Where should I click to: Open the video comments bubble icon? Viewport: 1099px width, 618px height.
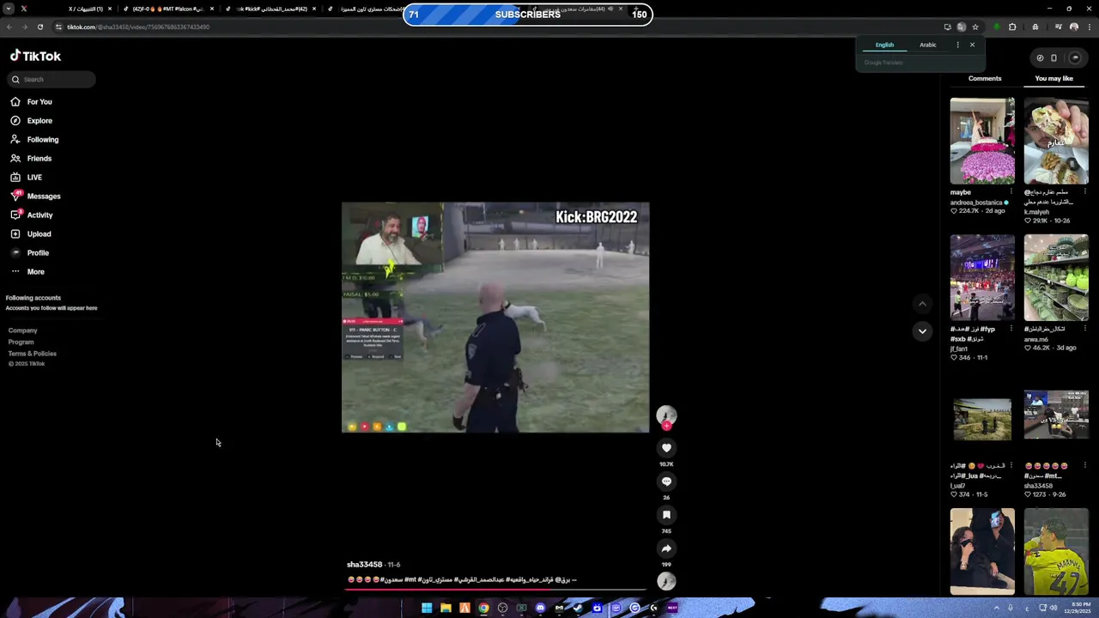click(x=666, y=482)
